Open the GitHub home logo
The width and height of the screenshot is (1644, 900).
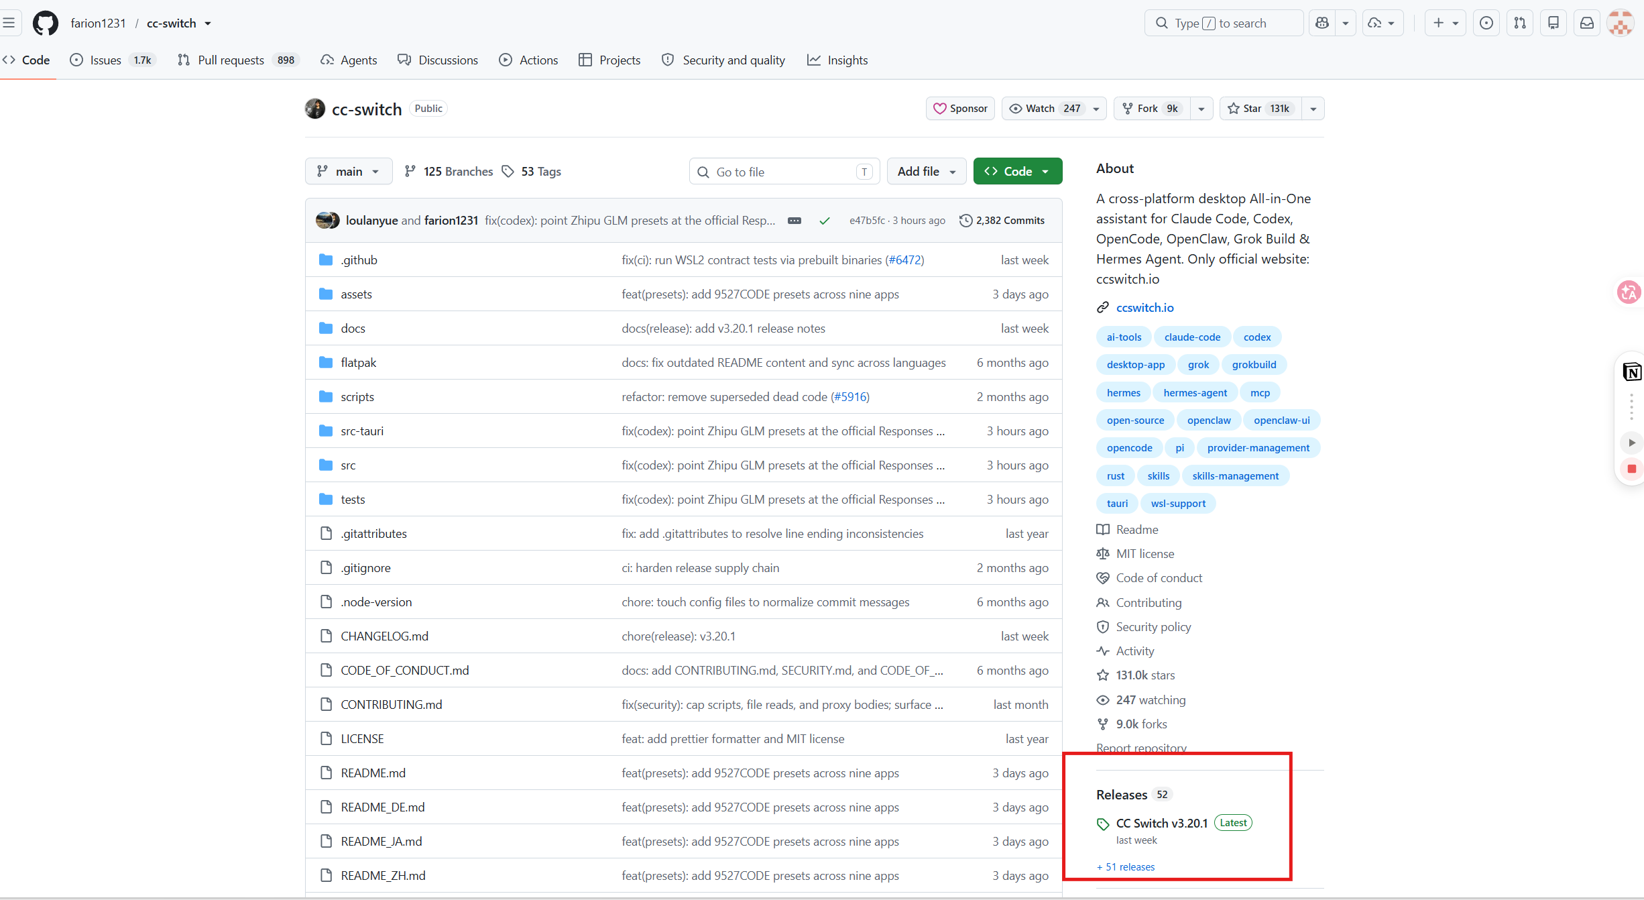tap(46, 23)
